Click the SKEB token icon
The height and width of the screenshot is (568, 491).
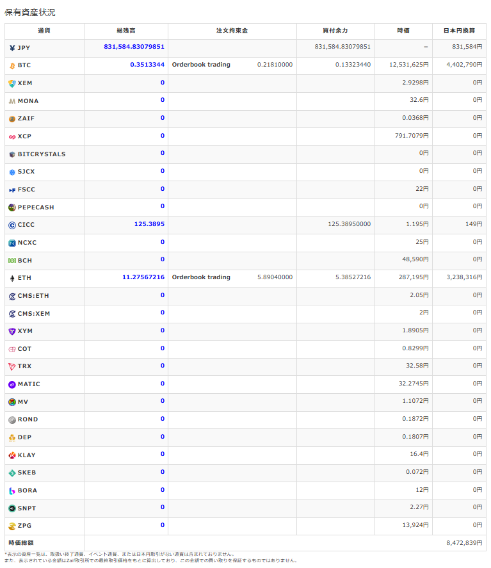pos(12,473)
